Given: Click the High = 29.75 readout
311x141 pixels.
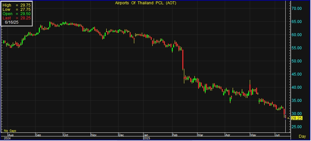Looking at the screenshot, I should [16, 5].
